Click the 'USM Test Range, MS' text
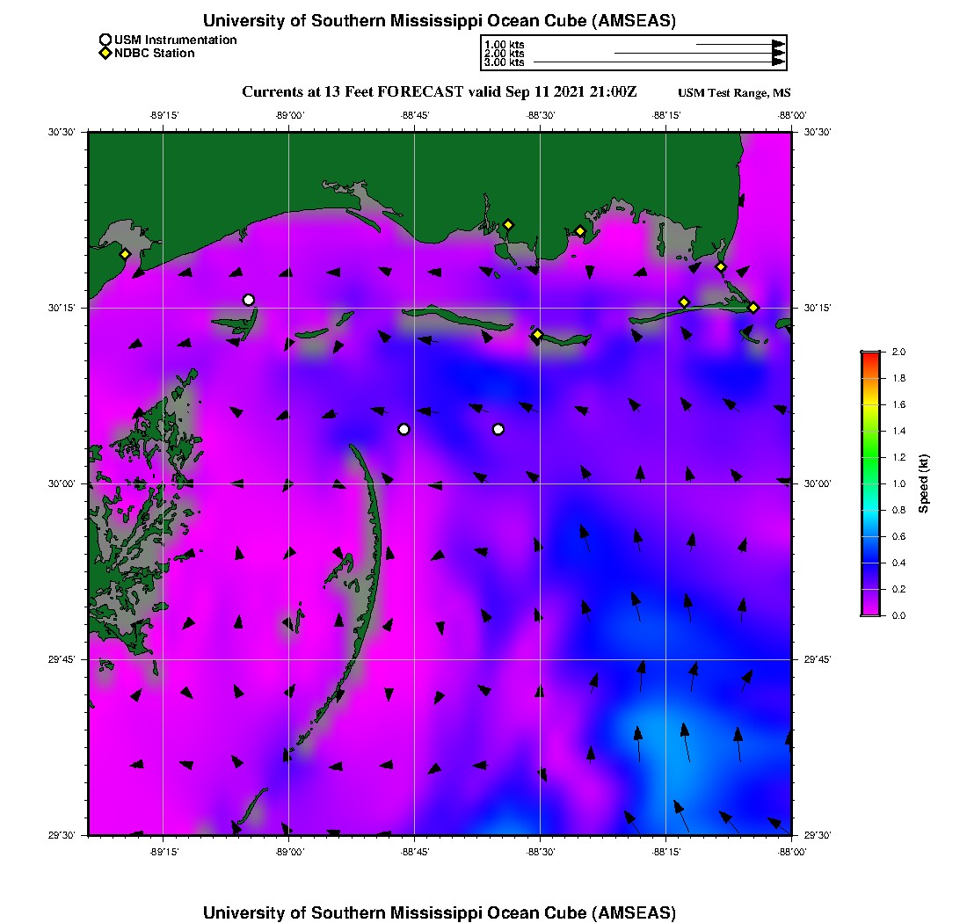The image size is (967, 923). 735,93
